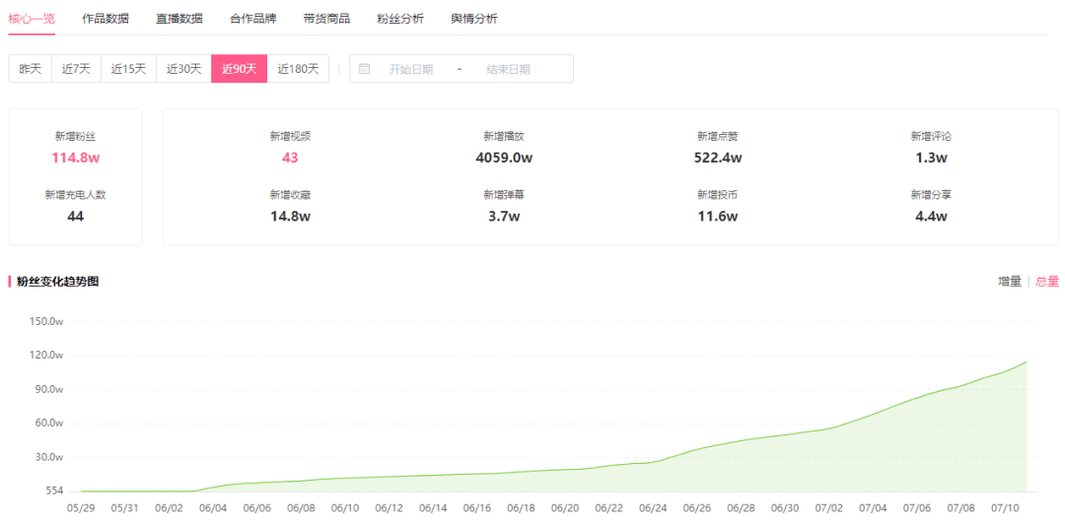Click the 新增分享 value 4.4w
Viewport: 1065px width, 525px height.
click(x=931, y=217)
